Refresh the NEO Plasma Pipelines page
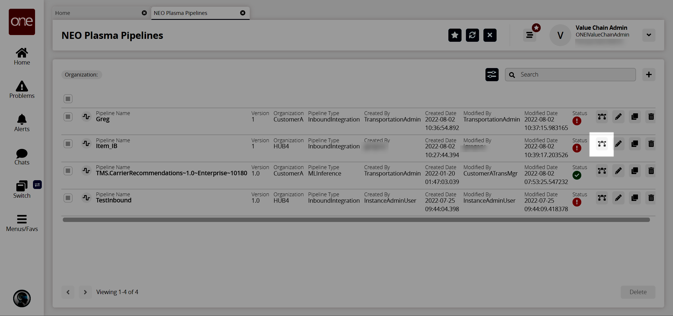Screen dimensions: 673x316 coord(472,35)
